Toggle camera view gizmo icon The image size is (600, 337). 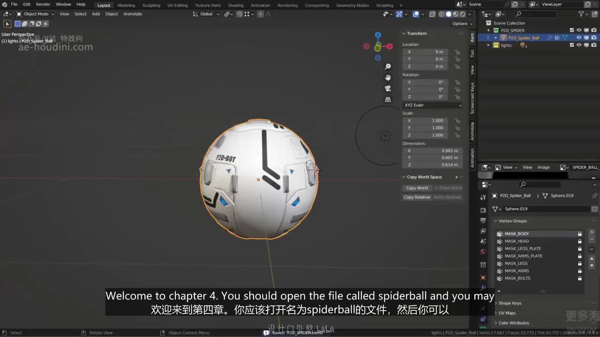coord(388,88)
